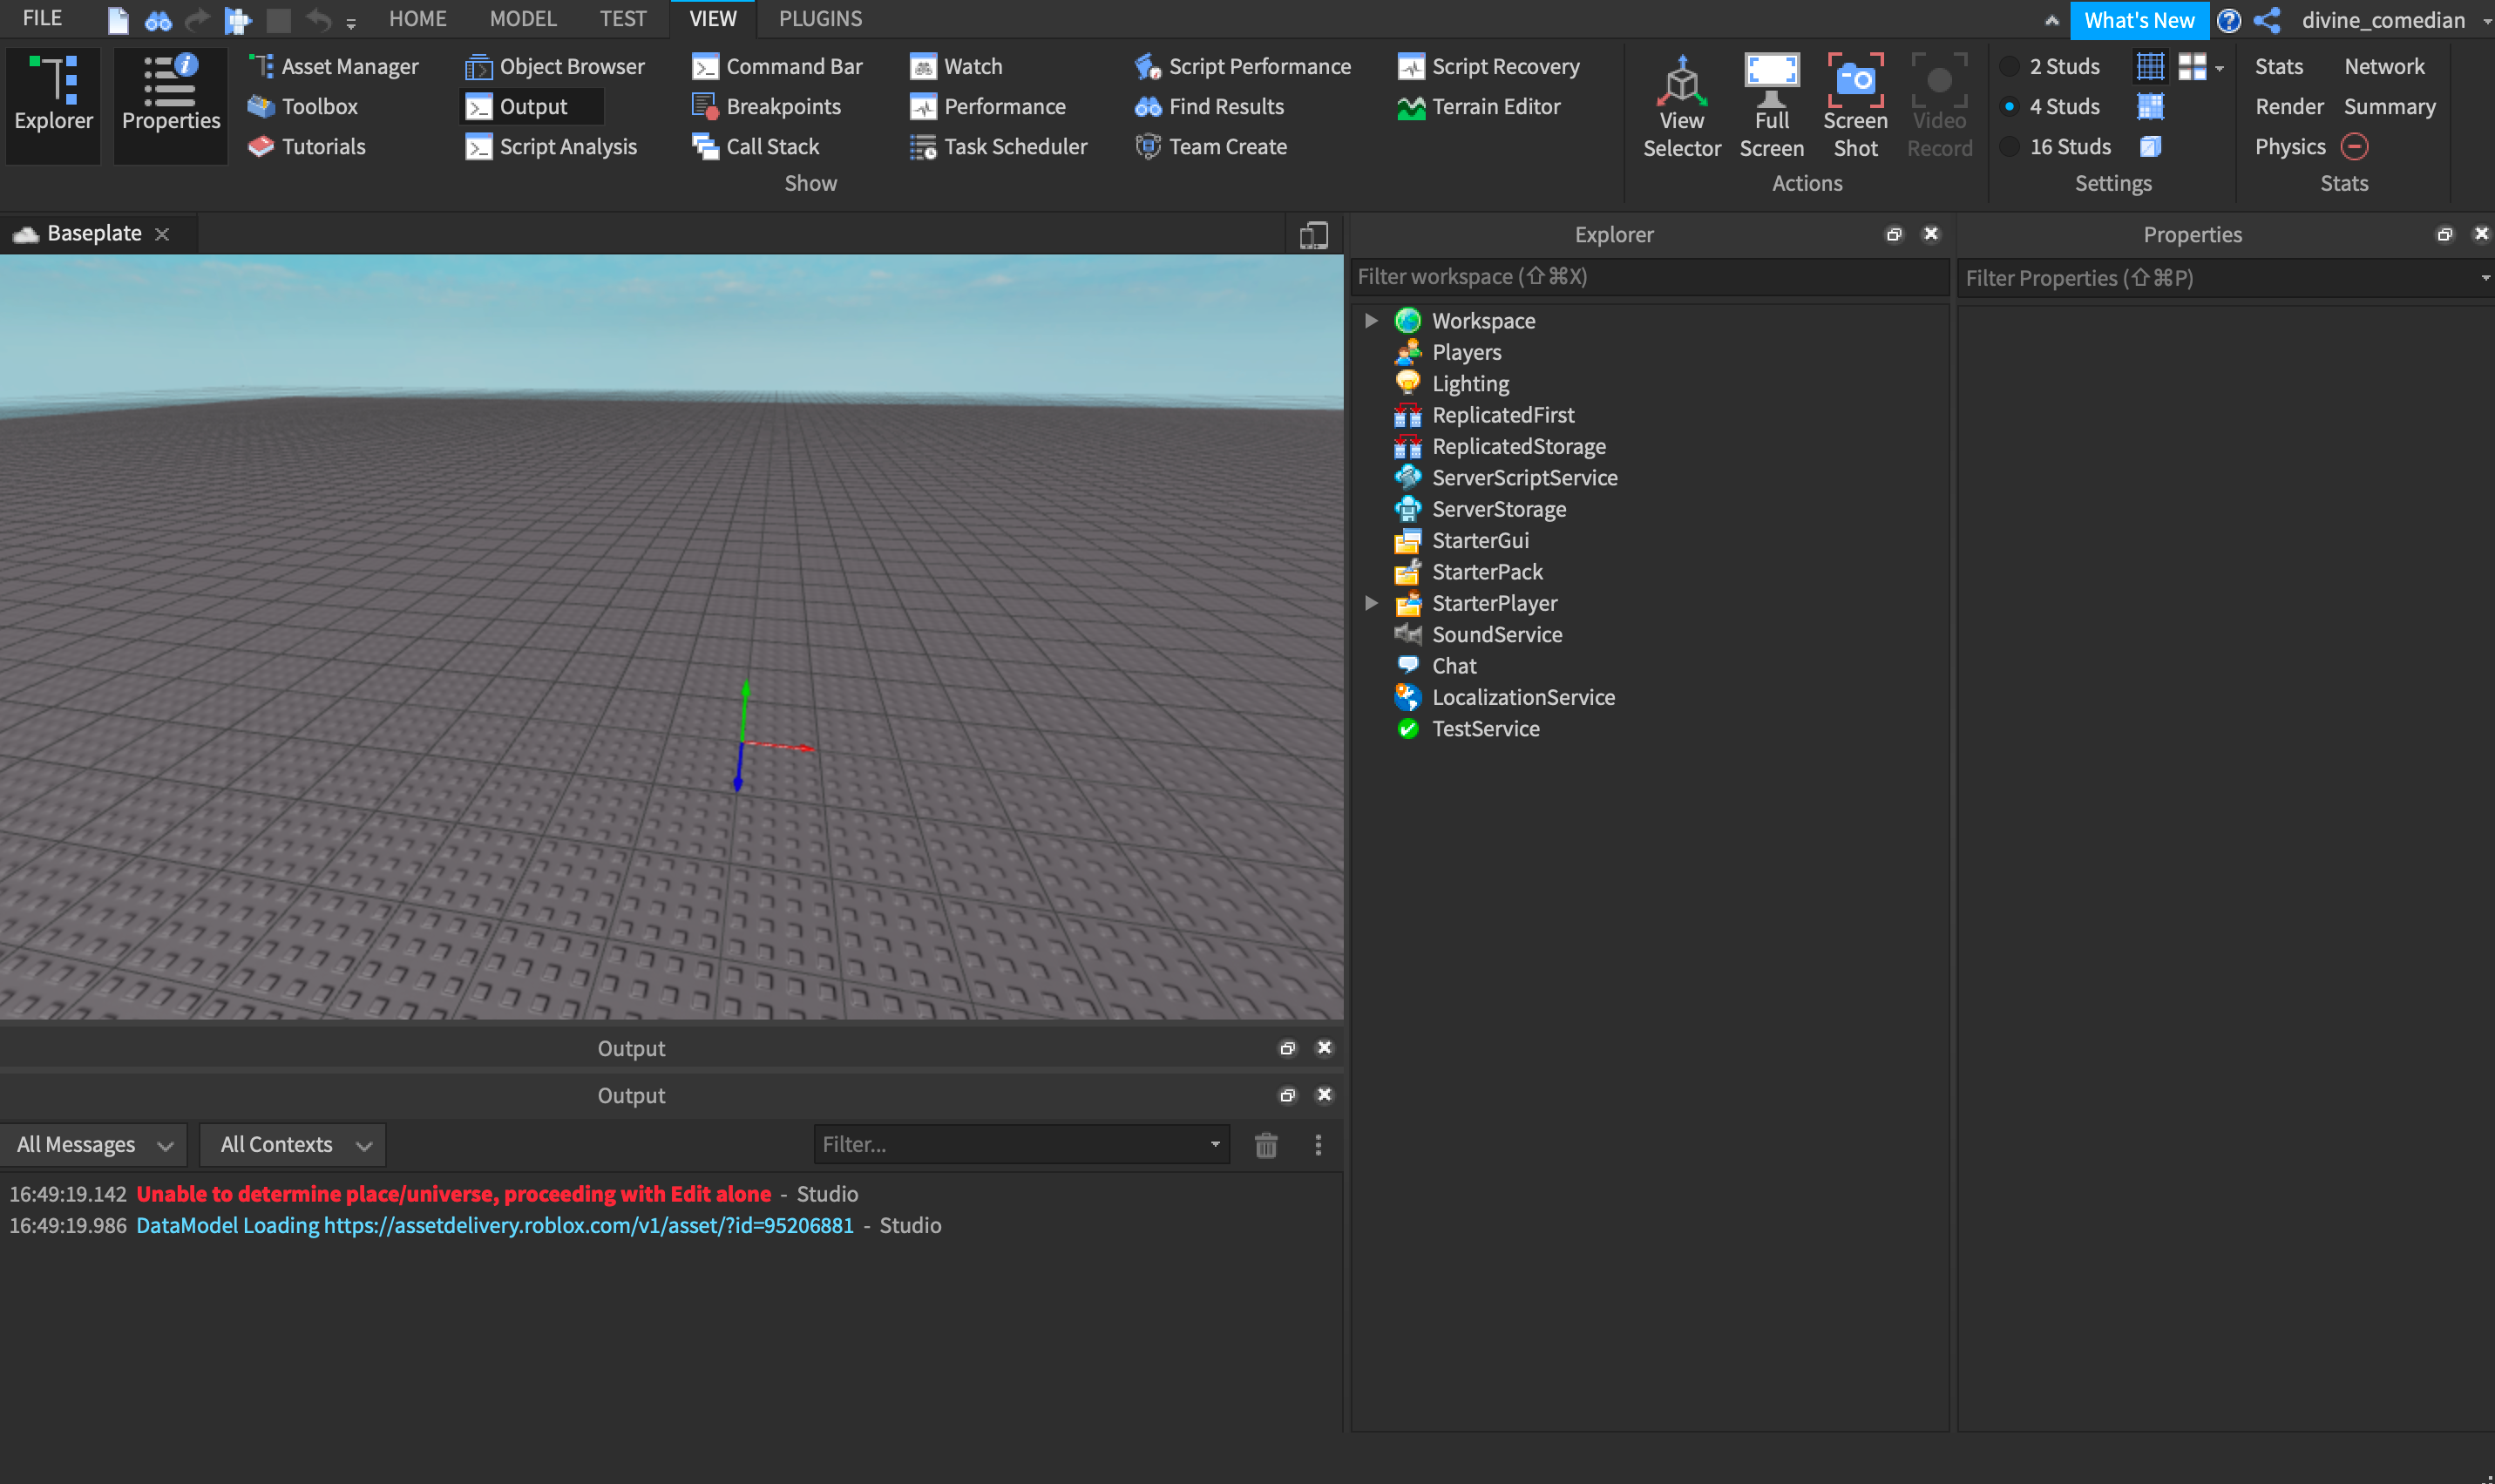Screen dimensions: 2495x1484
Task: Take a Screen Shot
Action: point(1855,106)
